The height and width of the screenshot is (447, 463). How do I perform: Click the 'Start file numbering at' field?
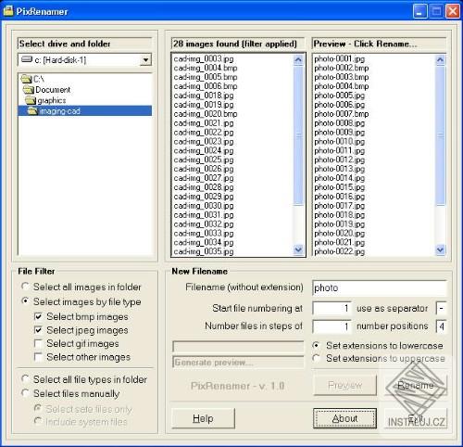(x=332, y=308)
